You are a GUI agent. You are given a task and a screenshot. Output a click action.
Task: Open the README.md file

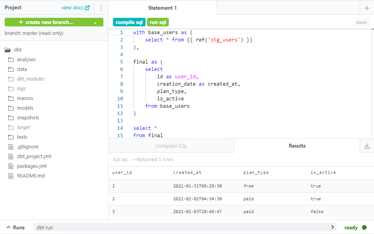(31, 175)
